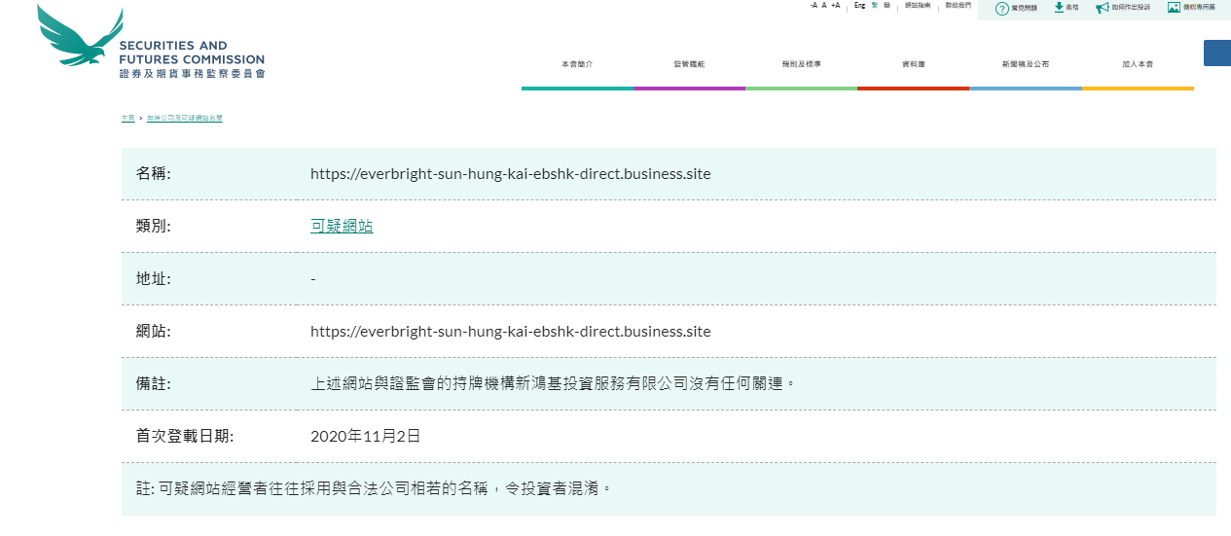This screenshot has height=536, width=1231.
Task: Open the 本會簡介 menu
Action: pos(577,64)
